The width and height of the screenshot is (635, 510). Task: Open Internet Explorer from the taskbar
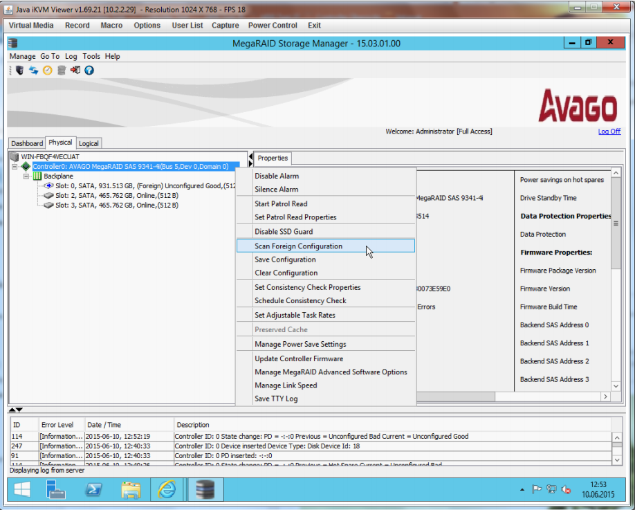click(167, 490)
